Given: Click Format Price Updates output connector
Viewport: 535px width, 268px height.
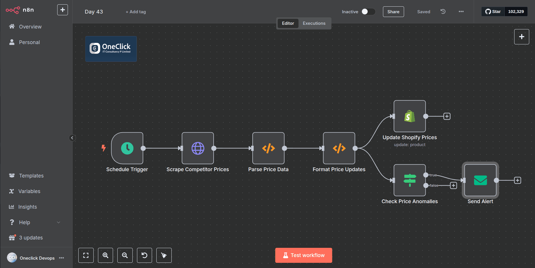Looking at the screenshot, I should [355, 148].
